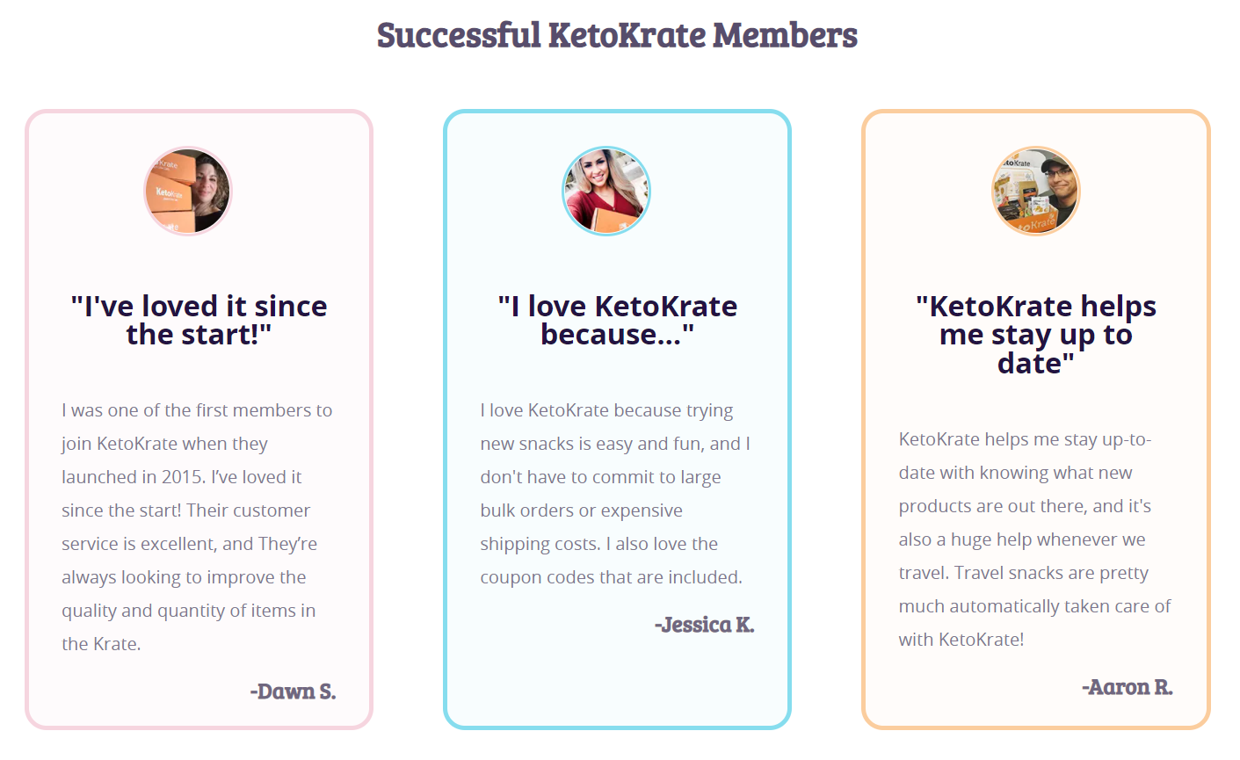Click the text 'customer service is excellent'
This screenshot has height=760, width=1240.
click(x=185, y=527)
